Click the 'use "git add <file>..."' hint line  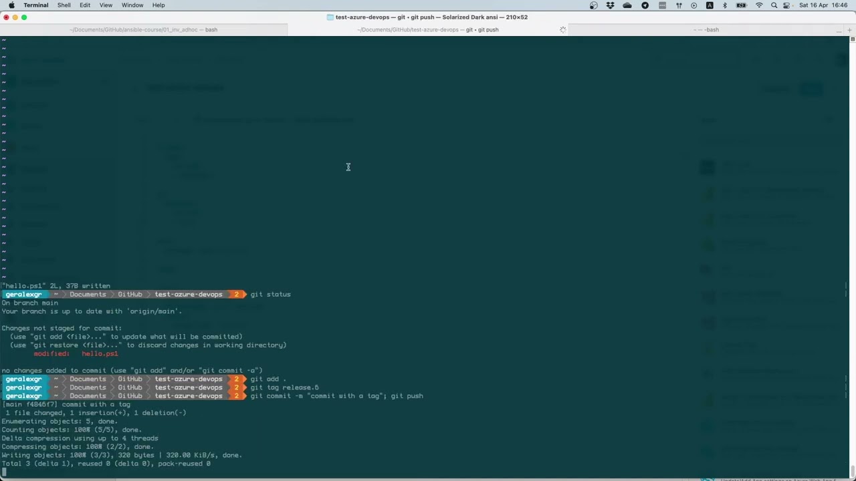click(x=126, y=337)
